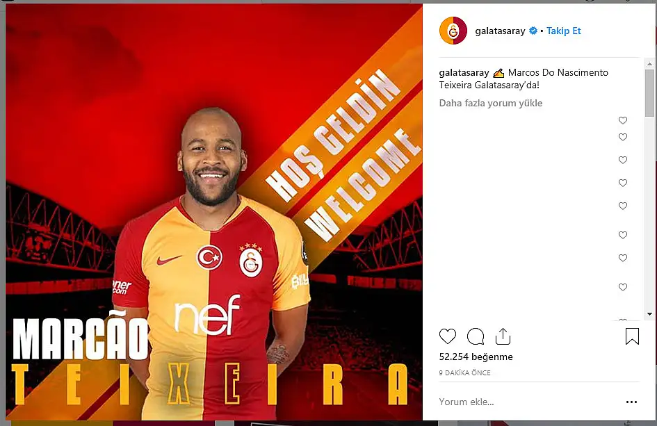Image resolution: width=657 pixels, height=426 pixels.
Task: Like the first comment's heart
Action: pyautogui.click(x=623, y=120)
